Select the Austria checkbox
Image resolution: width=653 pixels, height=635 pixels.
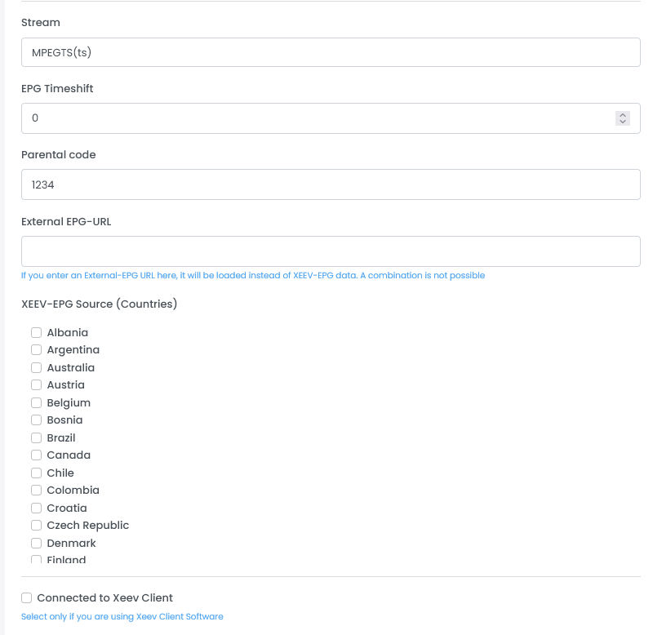[36, 385]
